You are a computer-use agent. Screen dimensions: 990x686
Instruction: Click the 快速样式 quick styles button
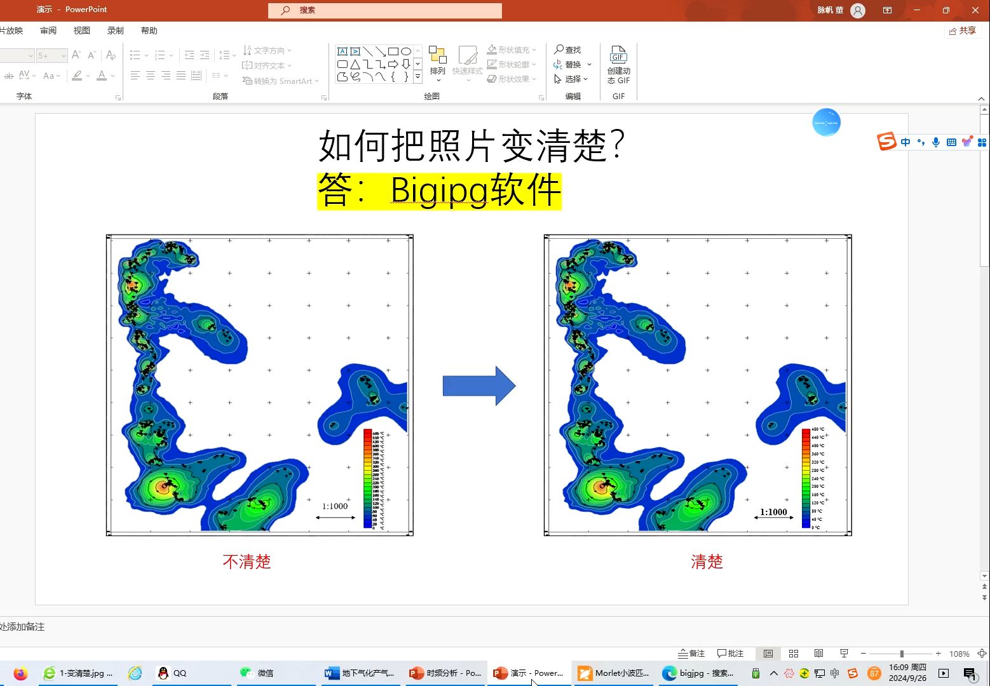(x=468, y=64)
